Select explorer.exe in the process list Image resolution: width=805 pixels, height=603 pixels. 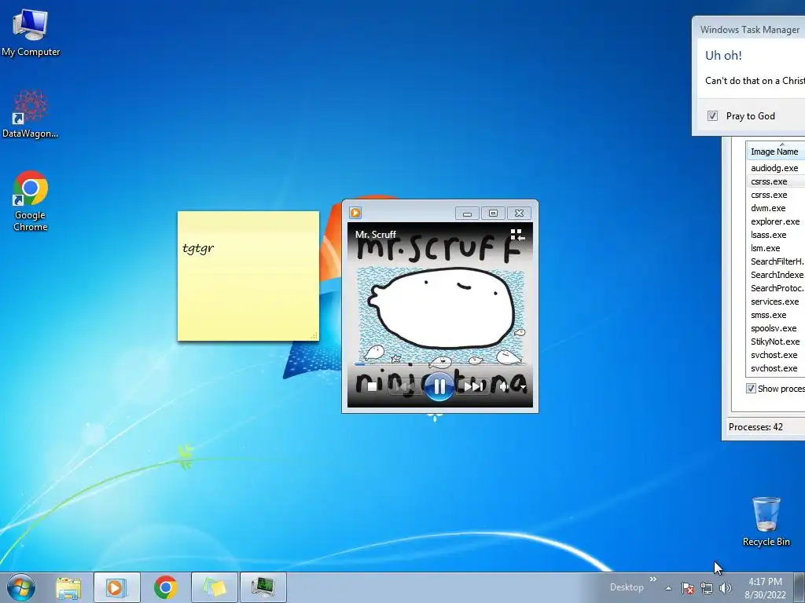click(x=775, y=221)
